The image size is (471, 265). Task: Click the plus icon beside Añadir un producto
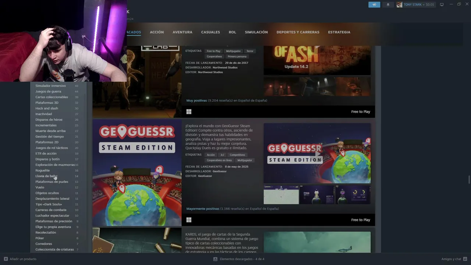coord(6,259)
